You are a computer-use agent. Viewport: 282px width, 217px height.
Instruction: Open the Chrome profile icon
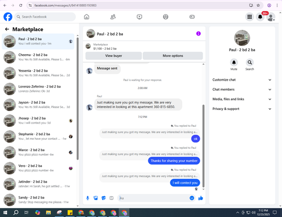tap(269, 6)
